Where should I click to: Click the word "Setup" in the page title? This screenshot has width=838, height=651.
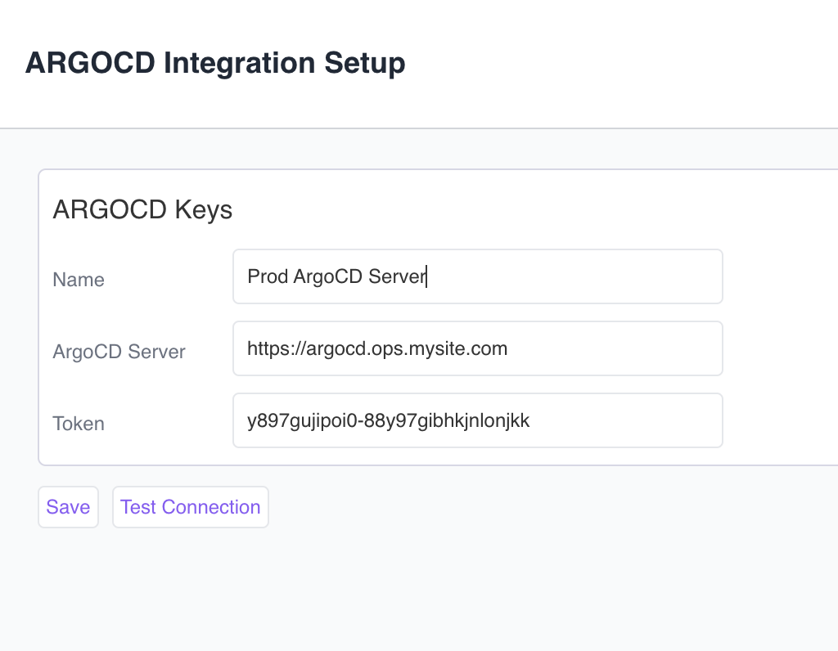[x=365, y=63]
